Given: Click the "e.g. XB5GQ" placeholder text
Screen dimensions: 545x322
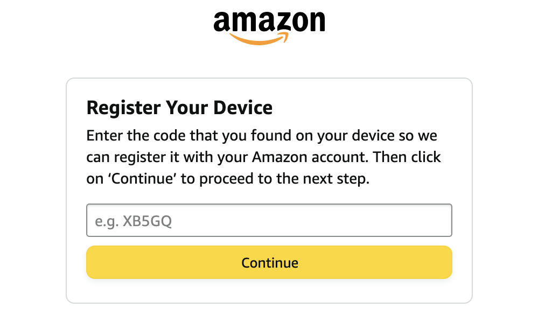Looking at the screenshot, I should [134, 220].
